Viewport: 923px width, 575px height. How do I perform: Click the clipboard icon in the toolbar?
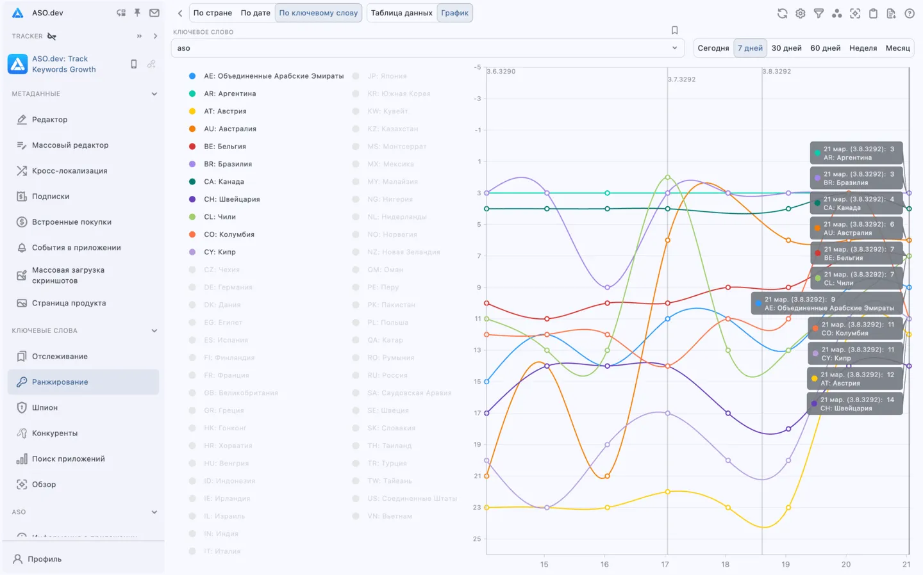(x=873, y=13)
